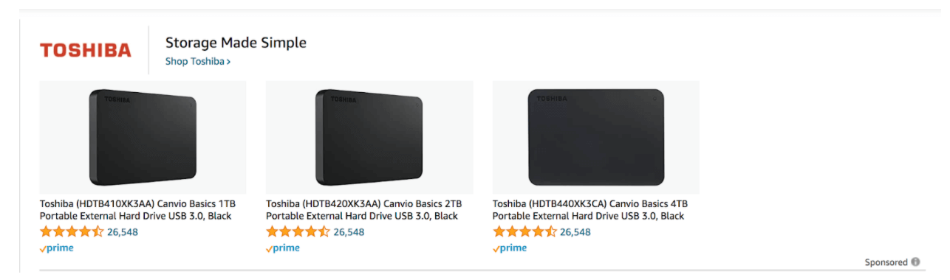Open the Canvio Basics 4TB product image
Screen dimensions: 950x280
coord(595,137)
